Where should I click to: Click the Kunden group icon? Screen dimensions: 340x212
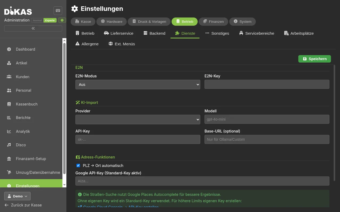[x=9, y=77]
